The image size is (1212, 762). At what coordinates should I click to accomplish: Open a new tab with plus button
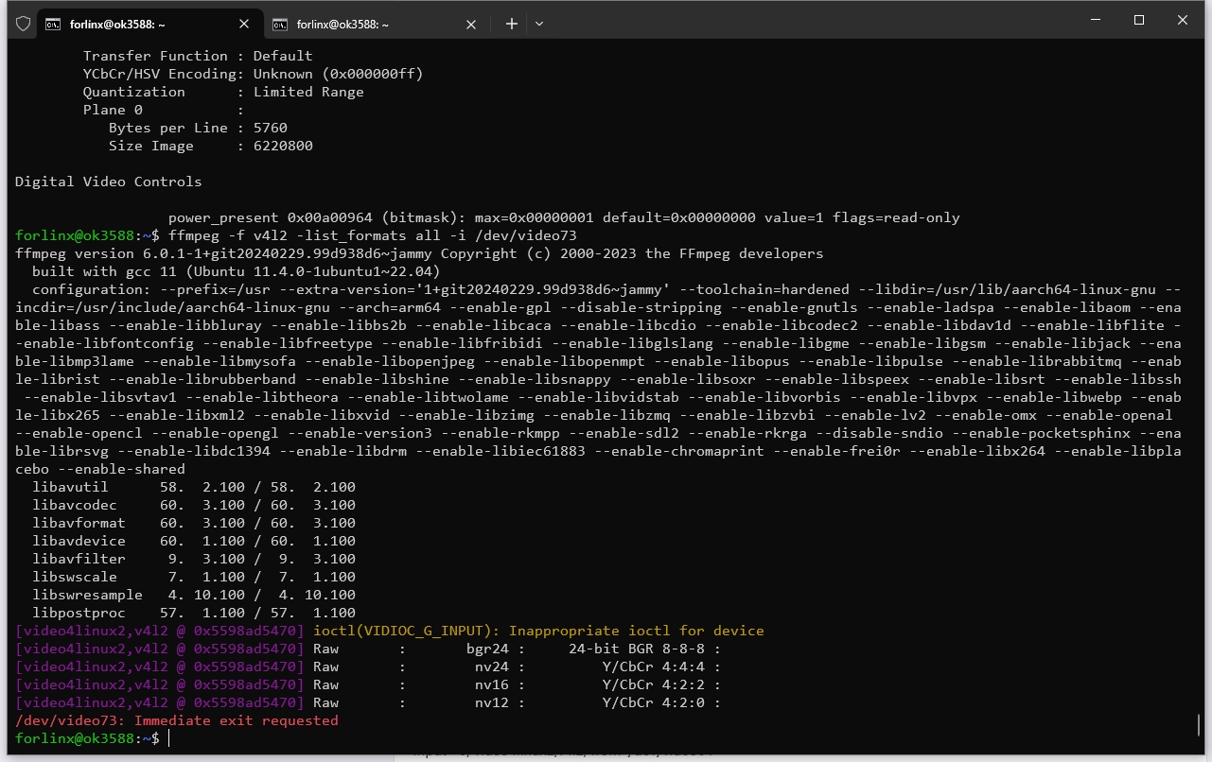[x=511, y=24]
